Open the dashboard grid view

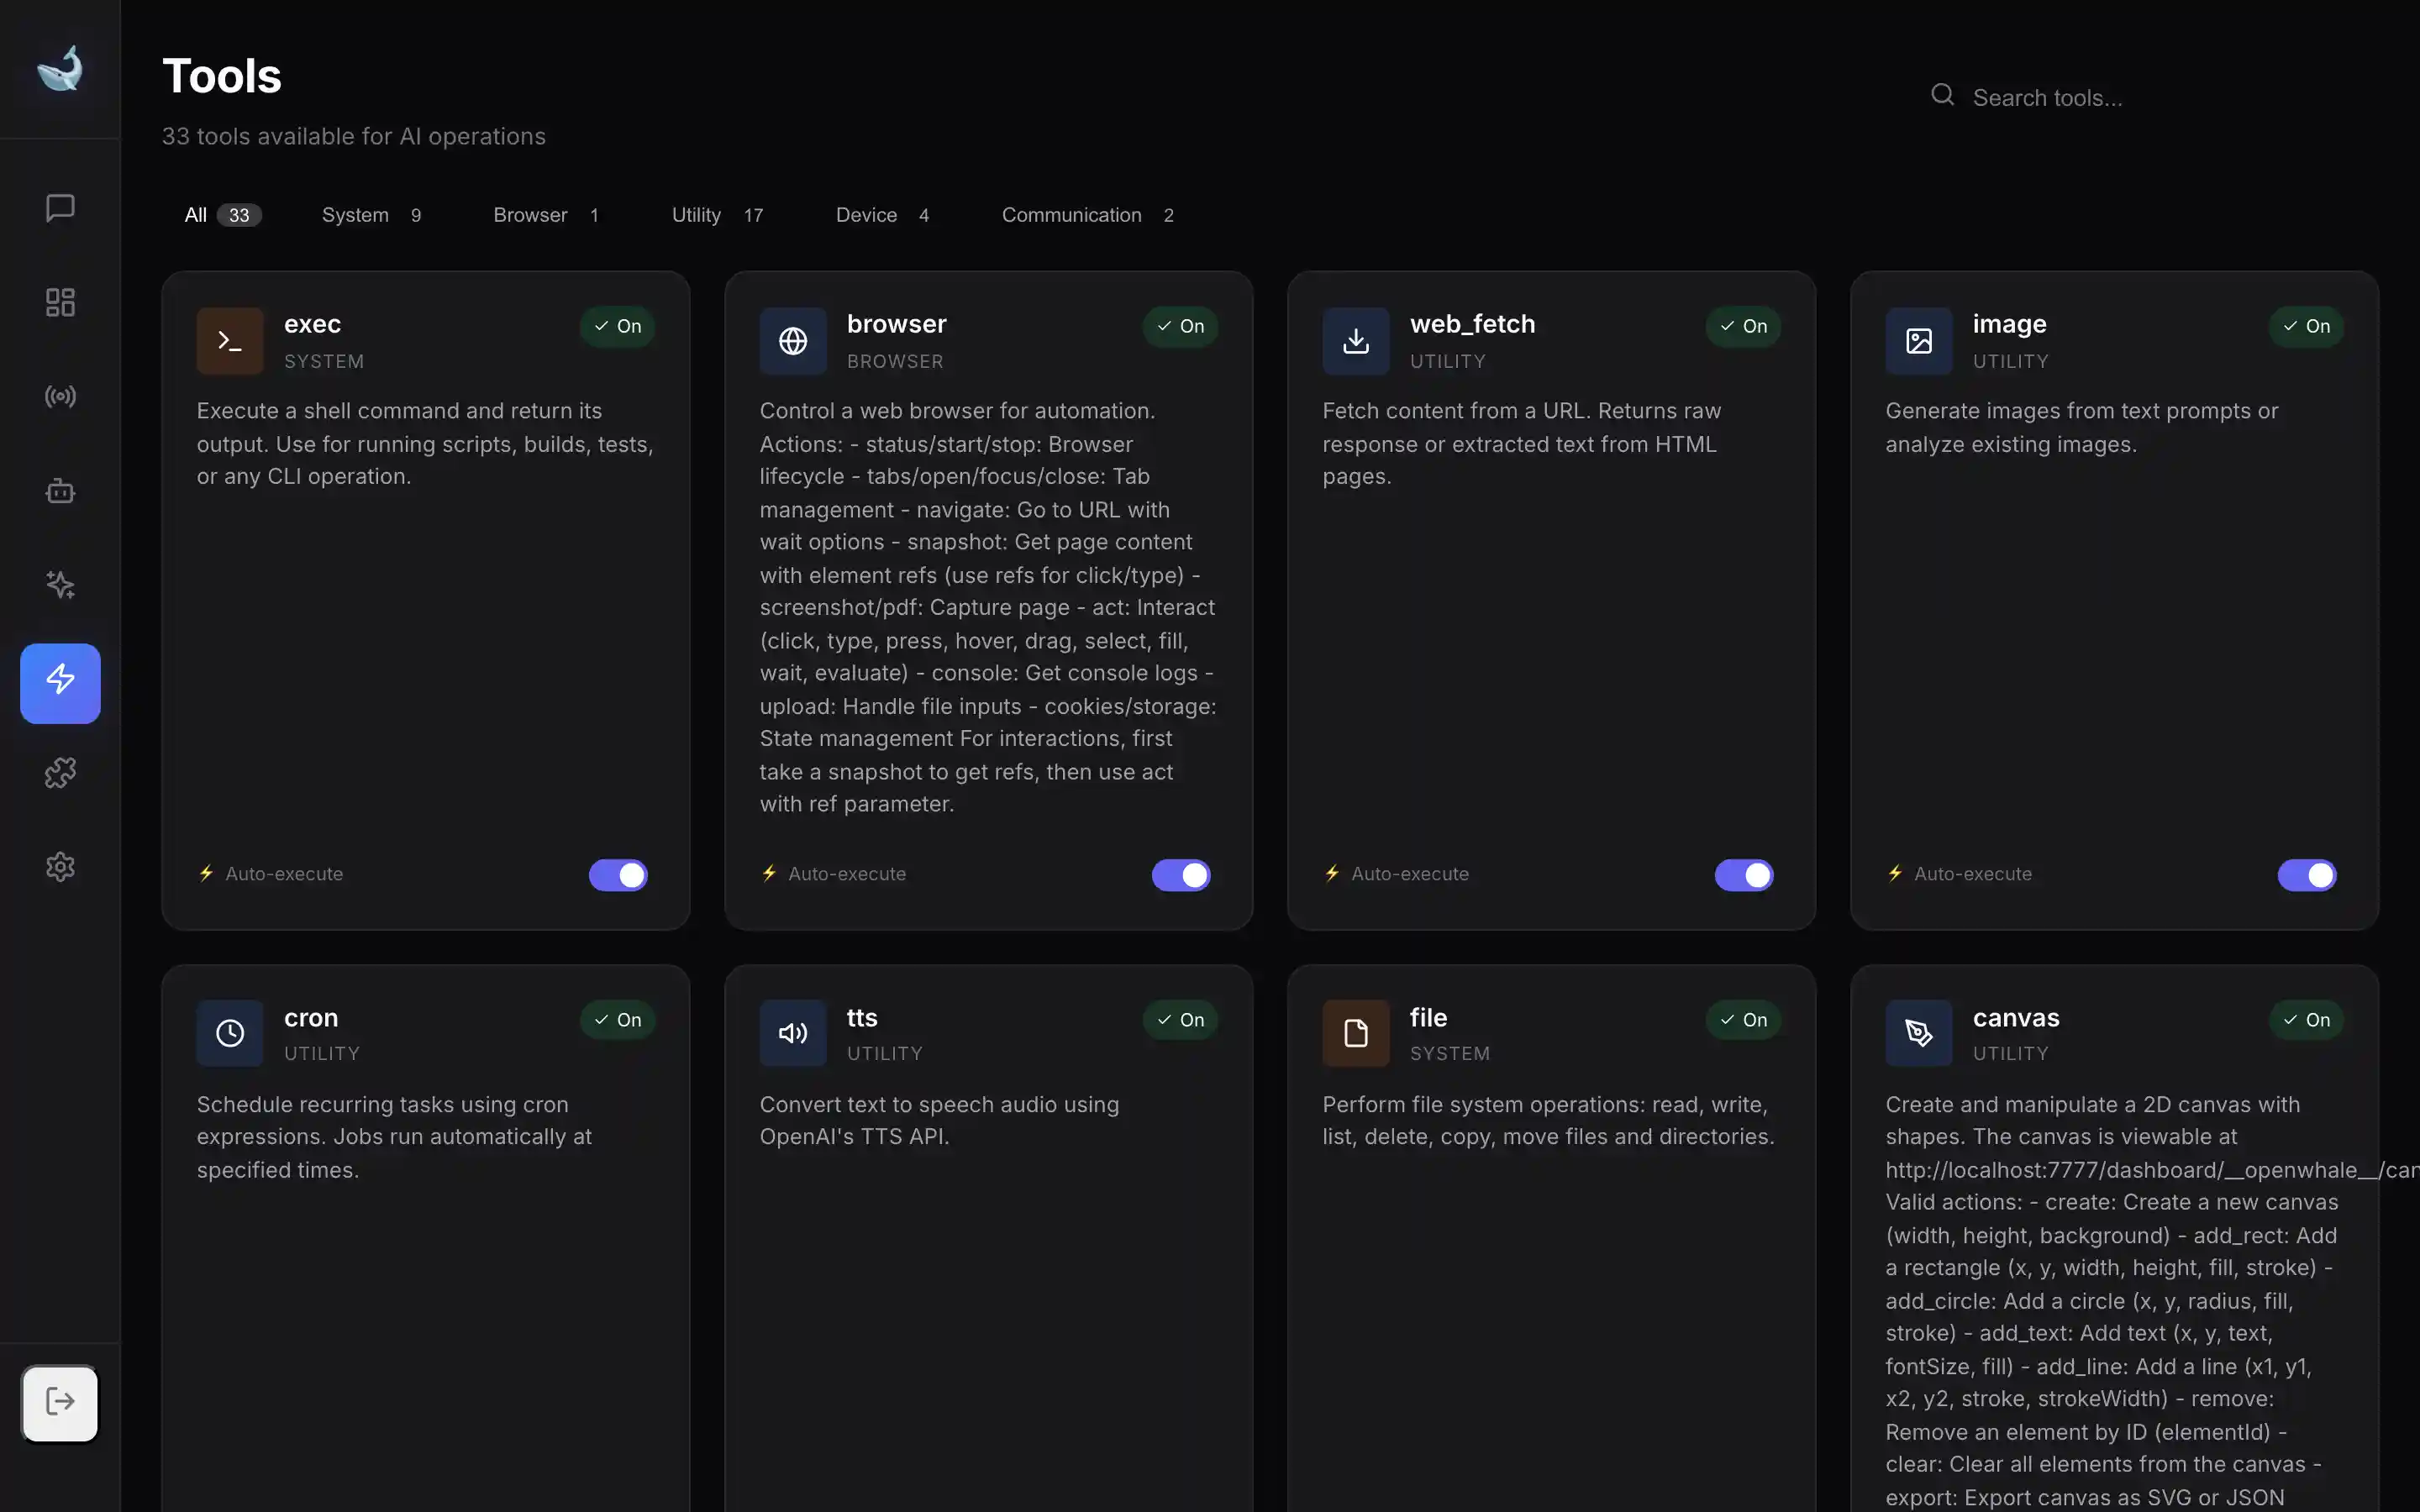pos(60,301)
